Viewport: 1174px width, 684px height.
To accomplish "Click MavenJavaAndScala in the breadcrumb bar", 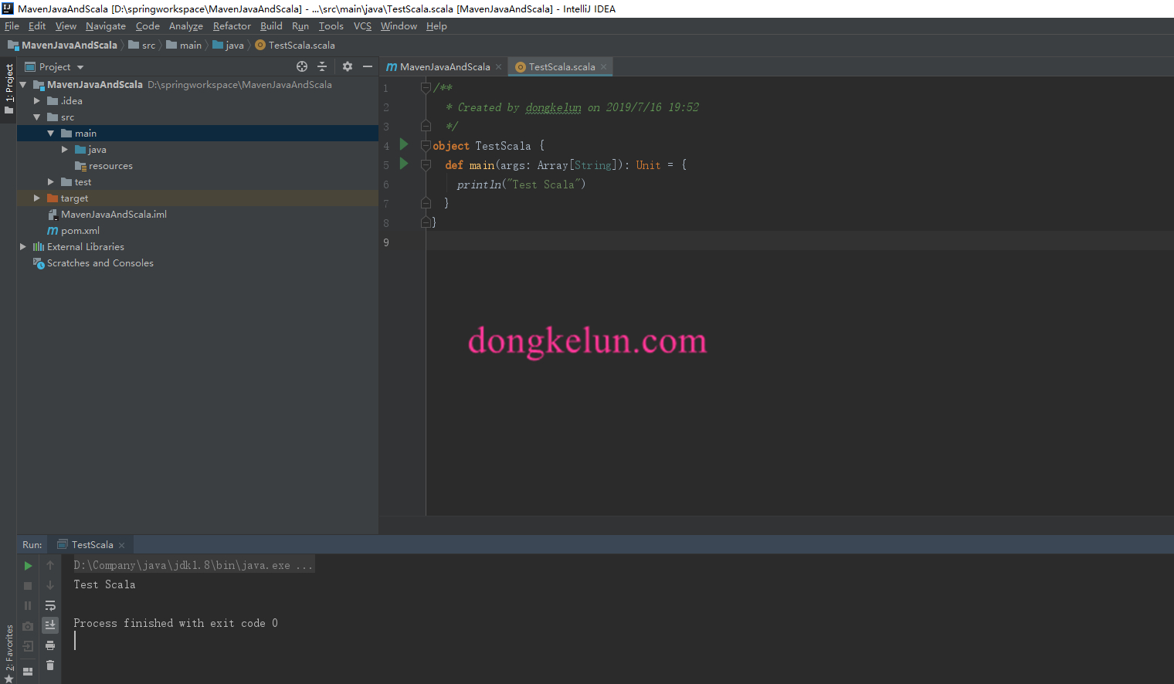I will (63, 46).
